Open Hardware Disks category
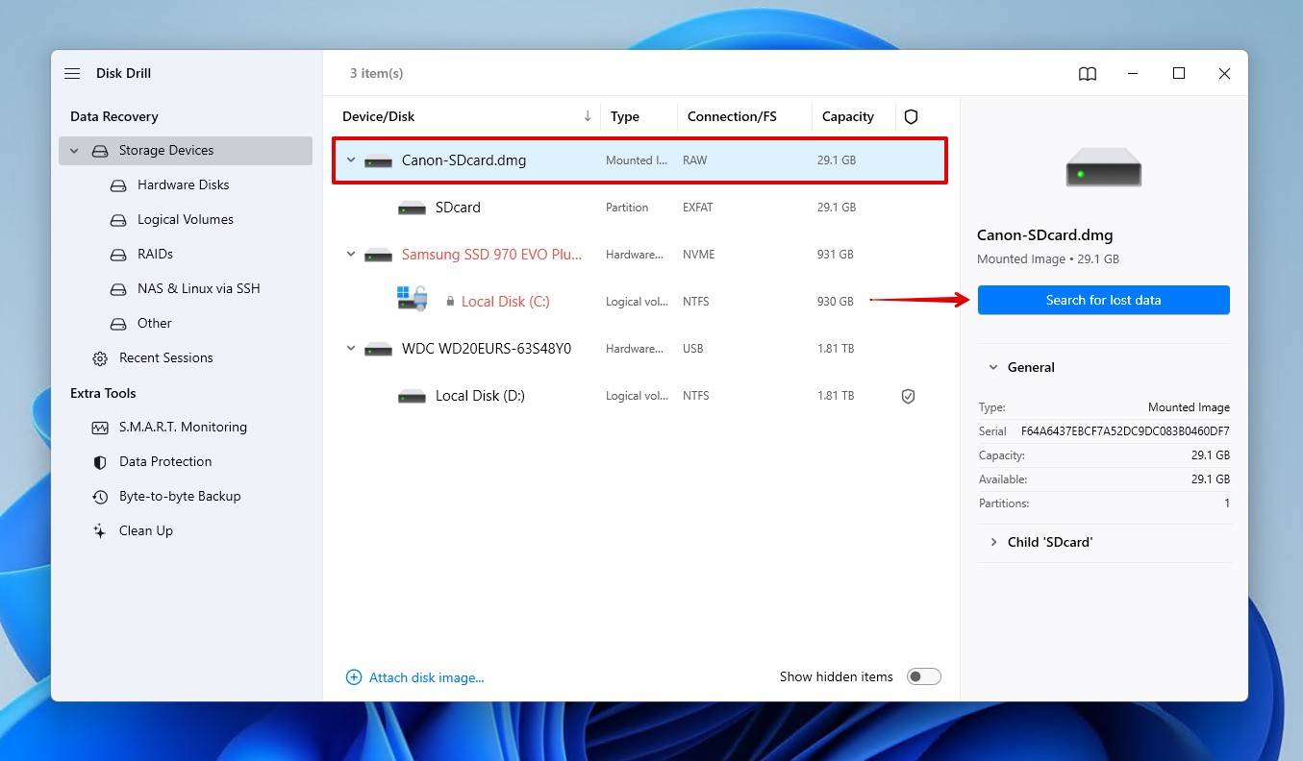 point(183,184)
